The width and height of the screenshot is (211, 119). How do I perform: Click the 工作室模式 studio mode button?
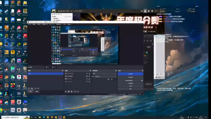(x=130, y=83)
